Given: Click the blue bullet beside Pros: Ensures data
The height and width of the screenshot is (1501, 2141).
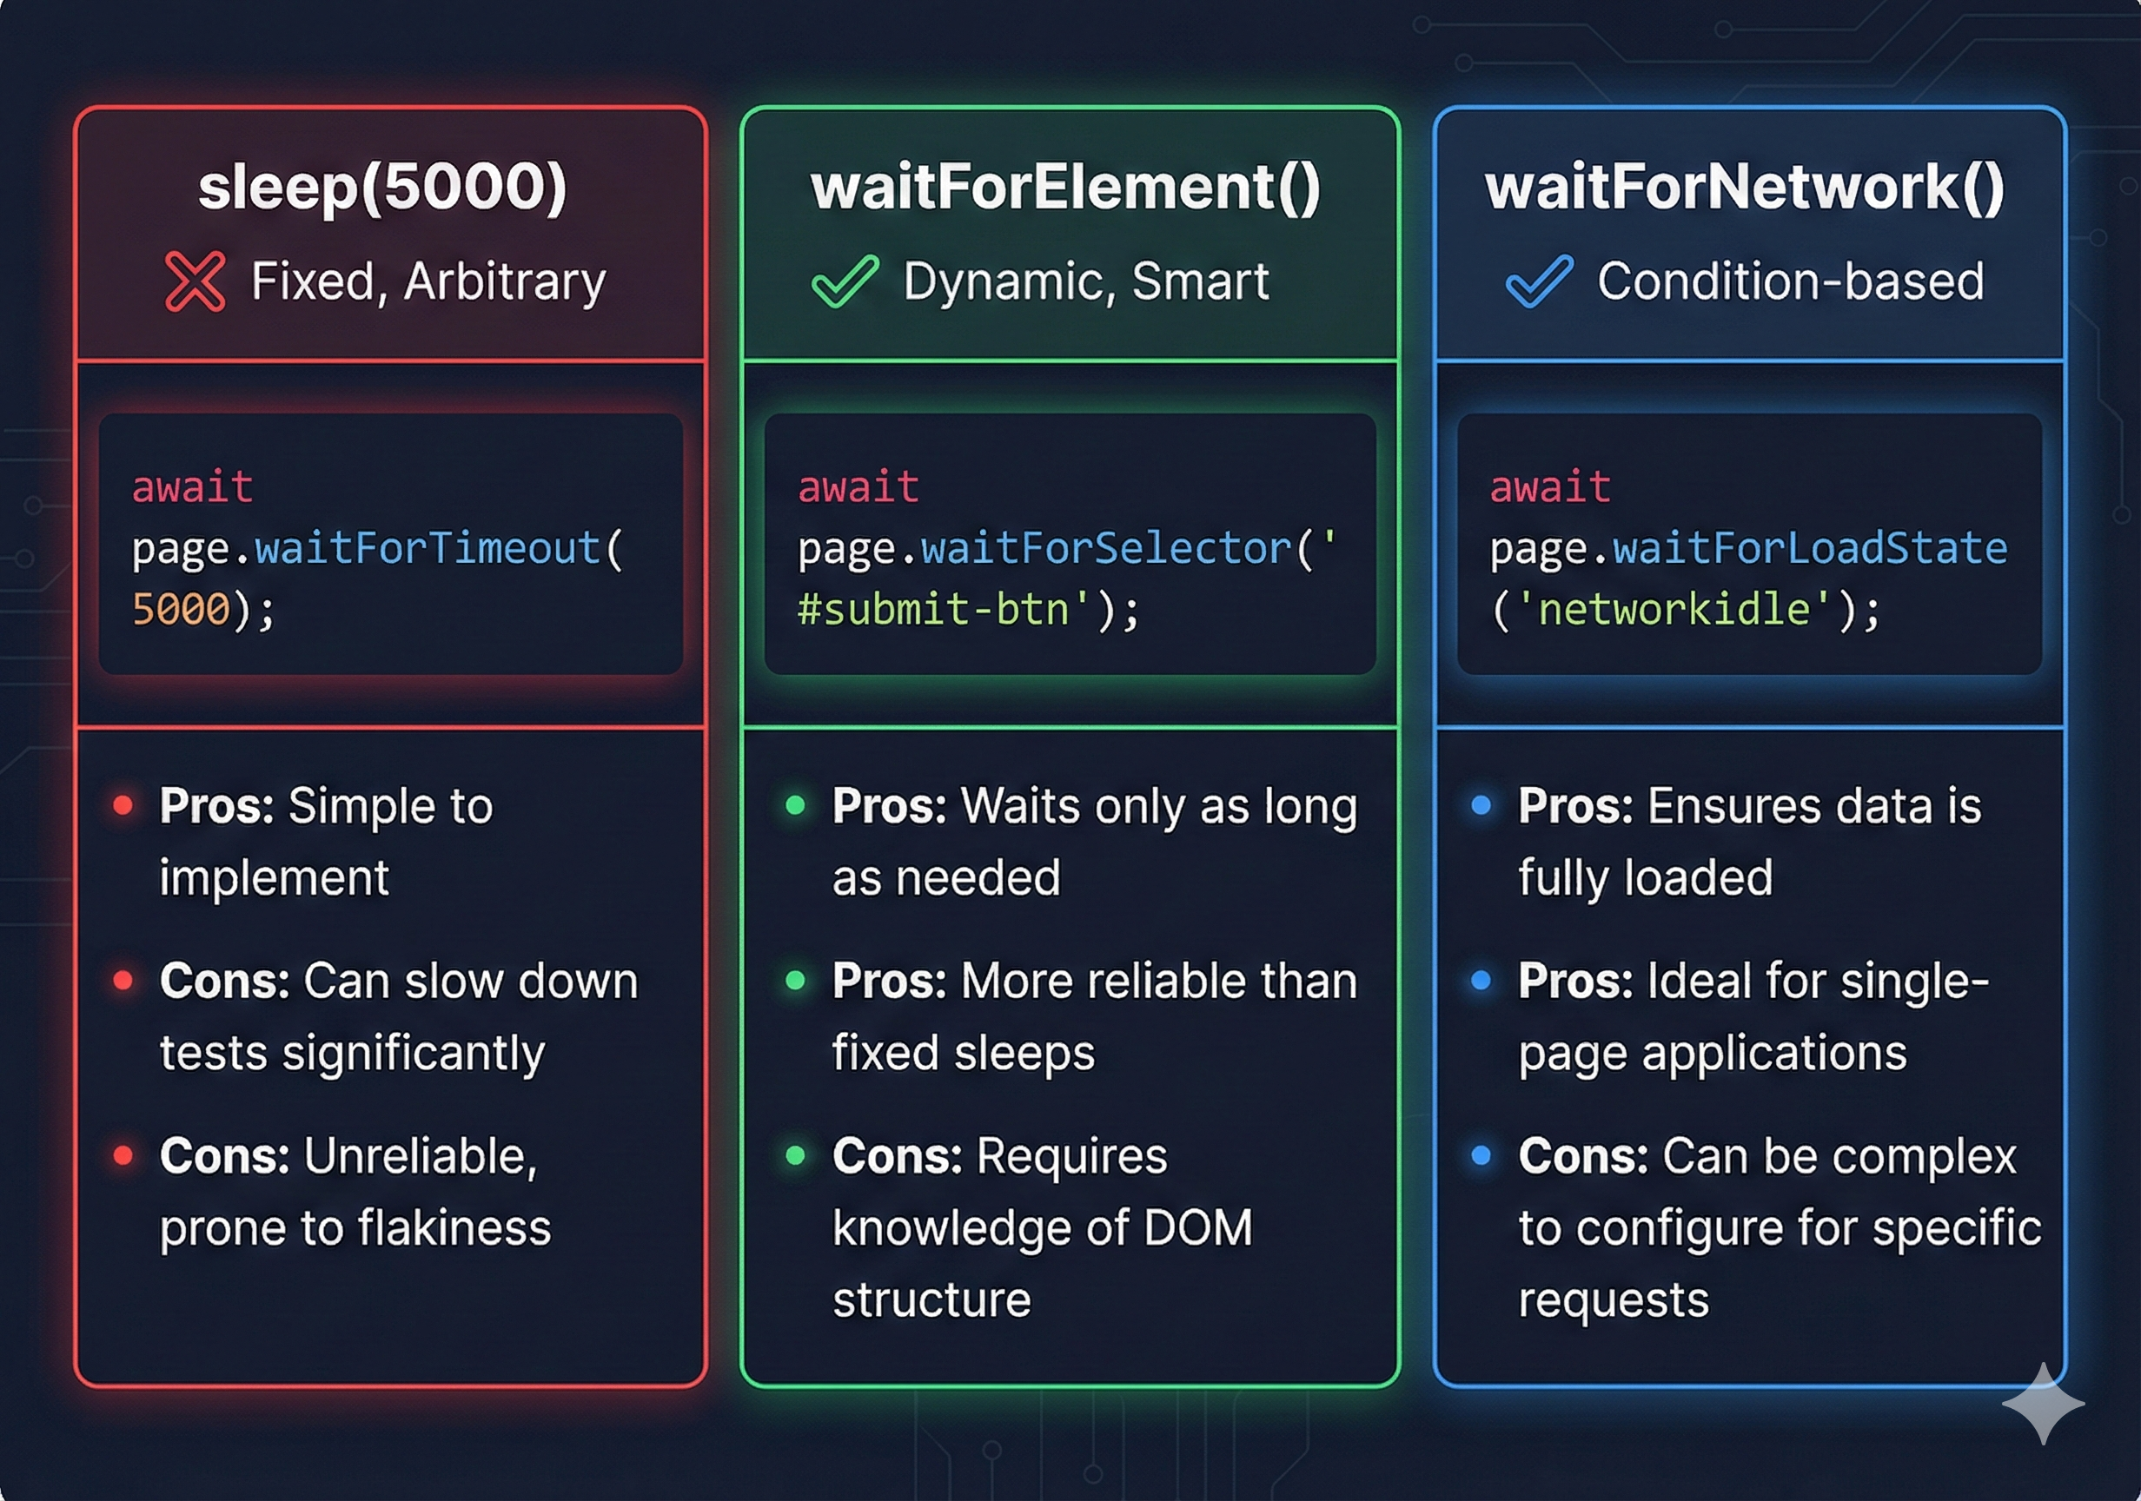Looking at the screenshot, I should 1482,803.
